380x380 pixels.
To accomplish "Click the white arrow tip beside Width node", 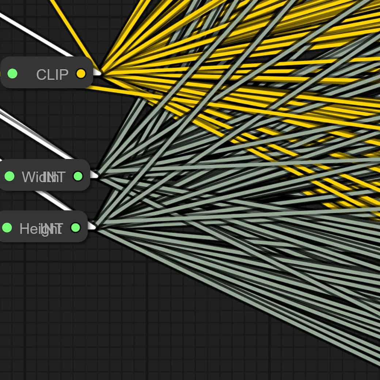I will pyautogui.click(x=95, y=175).
